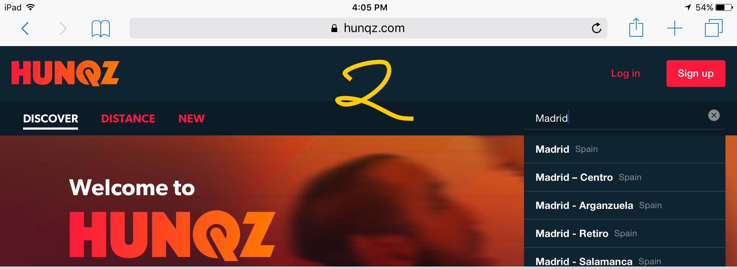
Task: Open the Safari share sheet icon
Action: 636,28
